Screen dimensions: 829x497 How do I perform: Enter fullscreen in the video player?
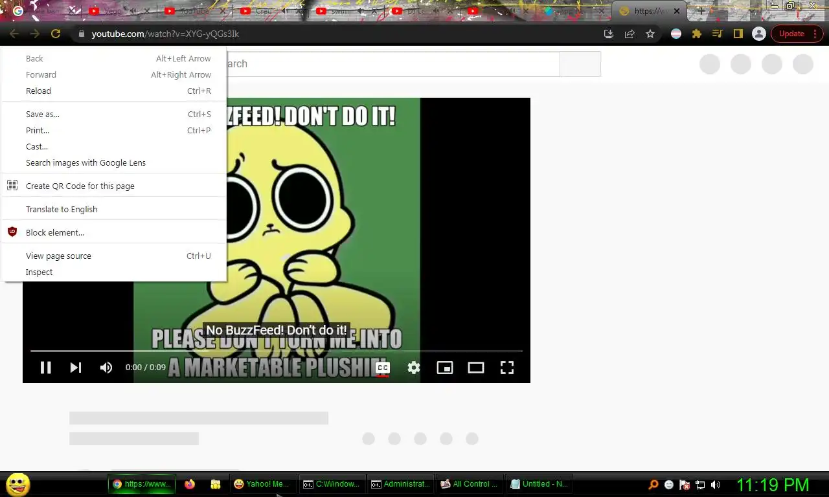[x=507, y=368]
